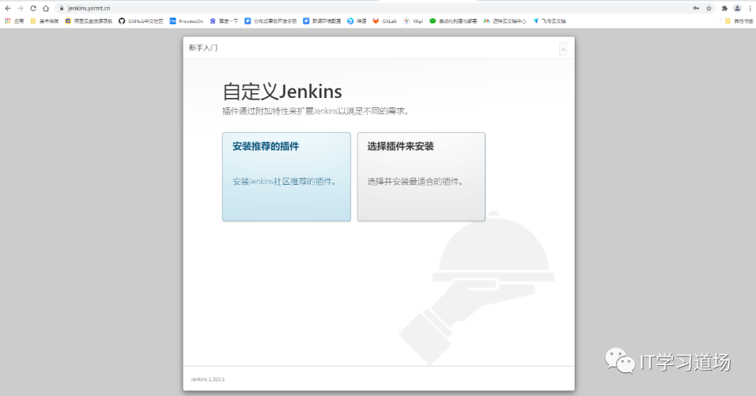Close the 新手入门 dialog with the X
This screenshot has height=396, width=756.
point(563,49)
